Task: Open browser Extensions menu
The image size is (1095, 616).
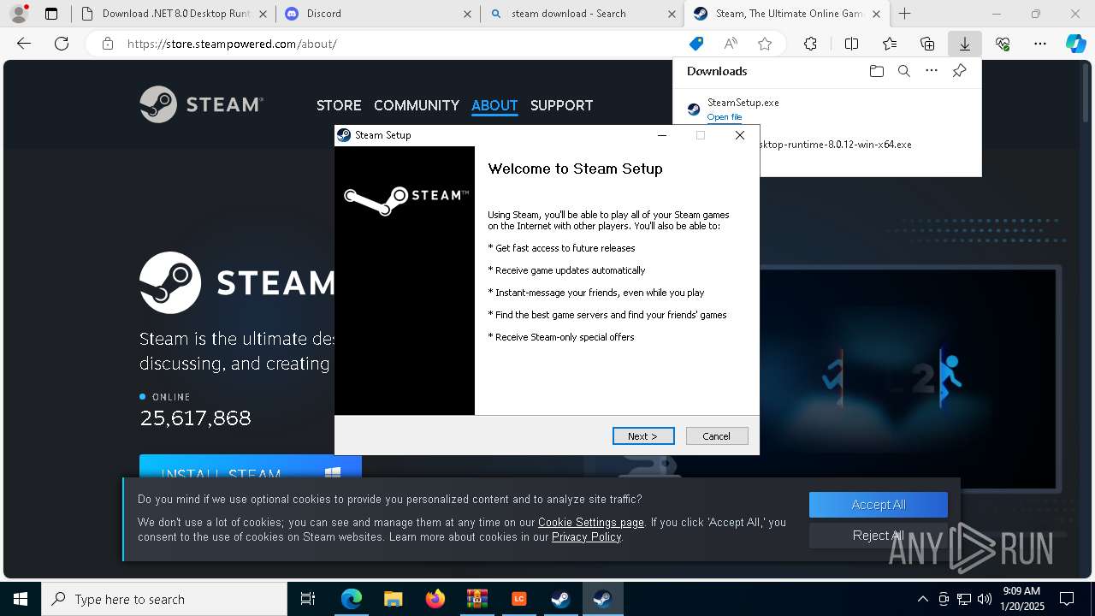Action: [x=810, y=44]
